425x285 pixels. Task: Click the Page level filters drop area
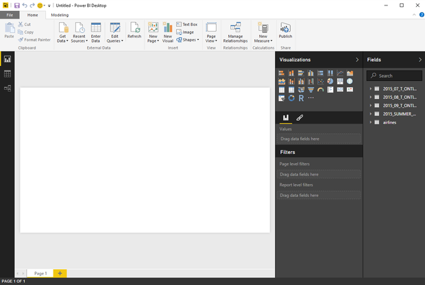pos(319,174)
